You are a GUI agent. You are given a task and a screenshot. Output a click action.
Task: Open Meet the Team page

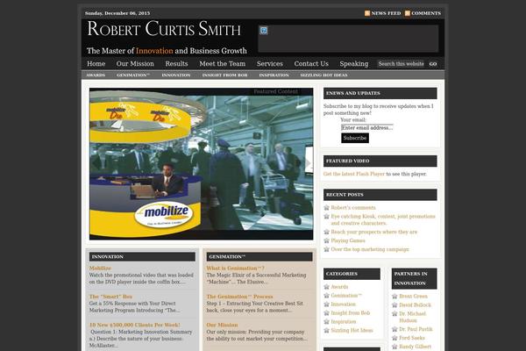click(222, 63)
